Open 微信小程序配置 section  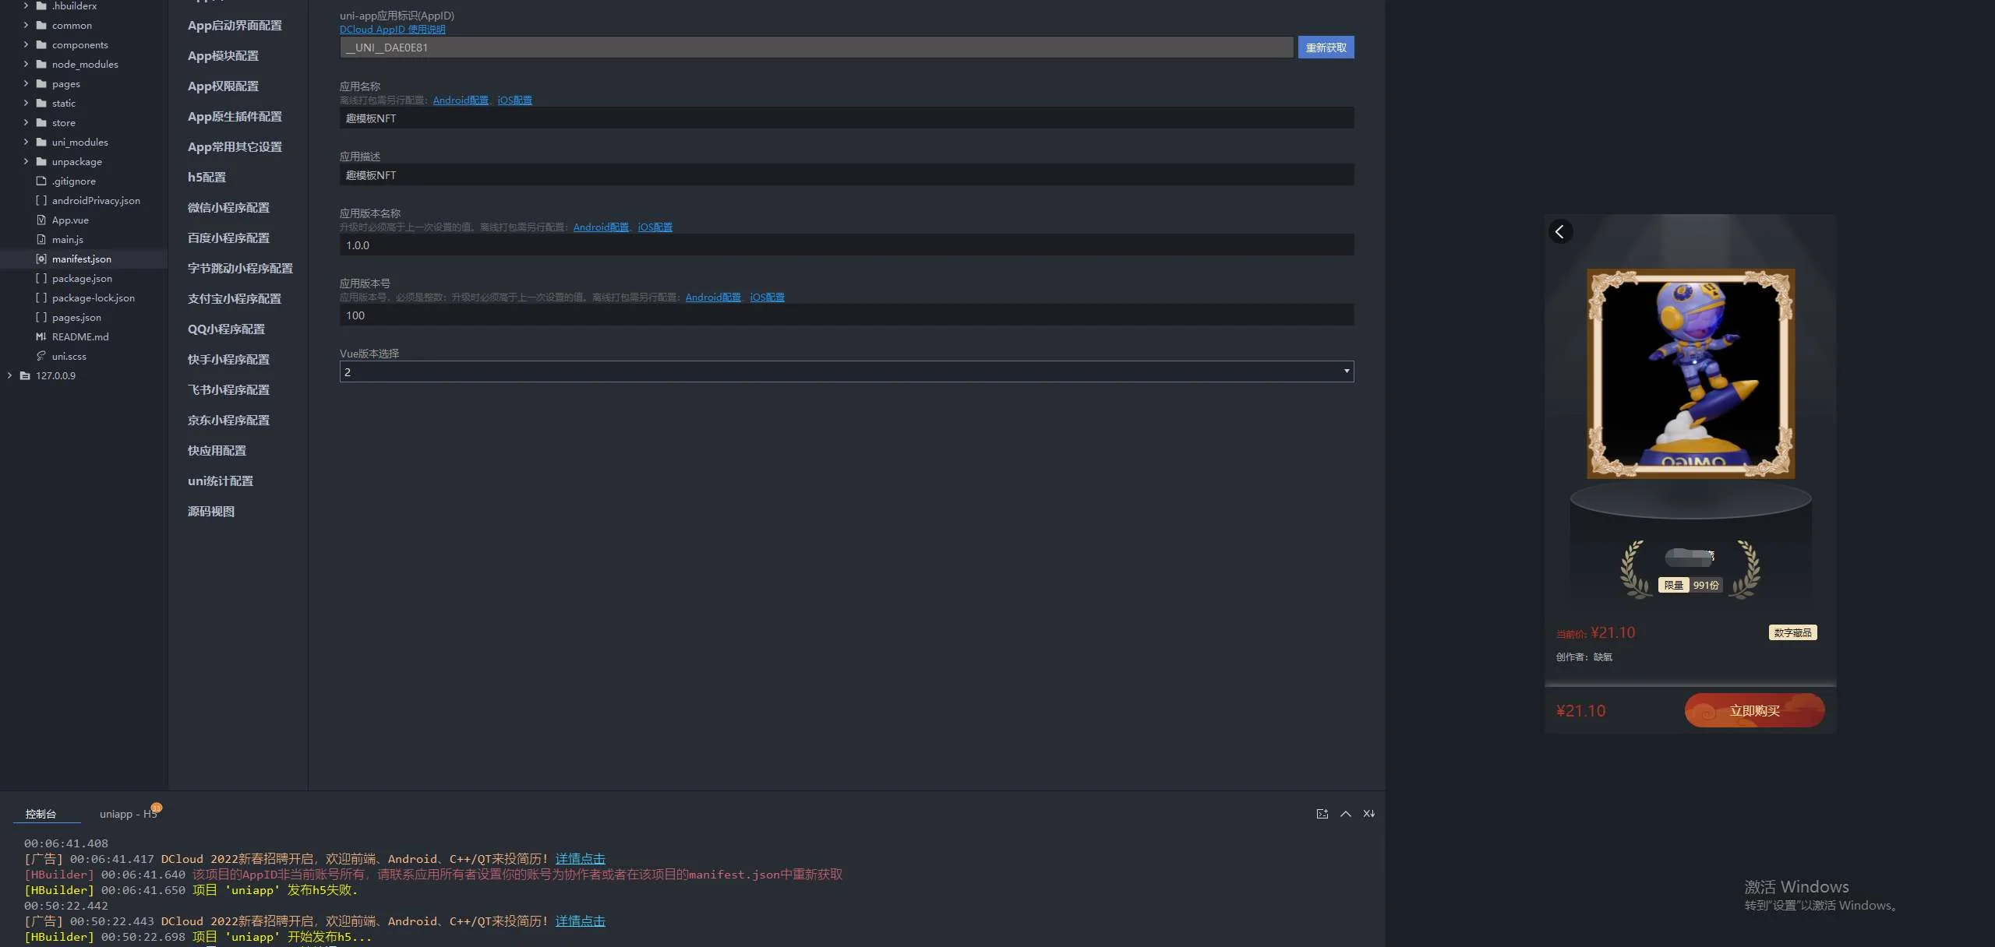pos(228,208)
